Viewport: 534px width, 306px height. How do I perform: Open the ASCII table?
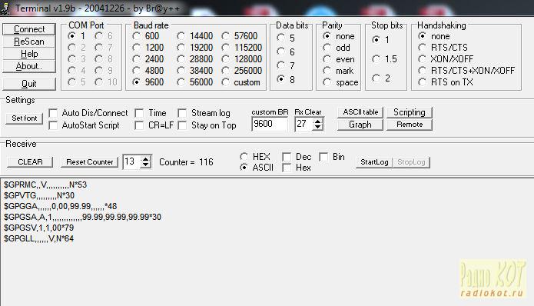click(x=360, y=112)
